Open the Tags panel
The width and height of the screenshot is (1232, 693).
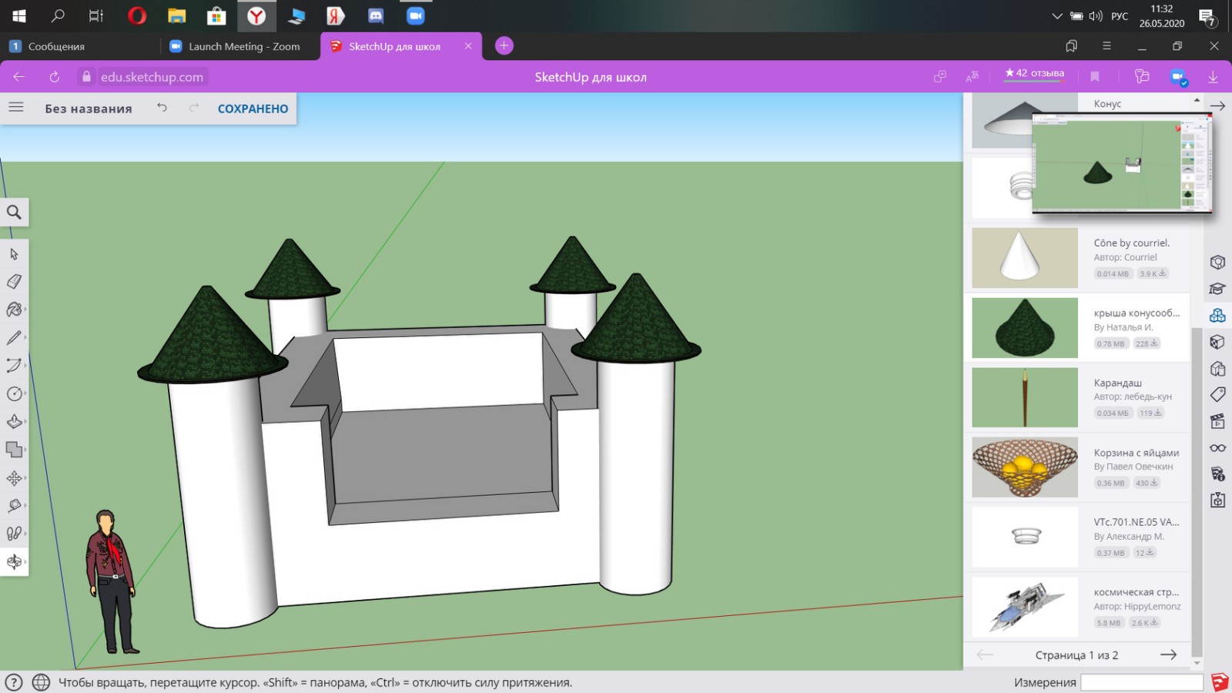coord(1217,395)
